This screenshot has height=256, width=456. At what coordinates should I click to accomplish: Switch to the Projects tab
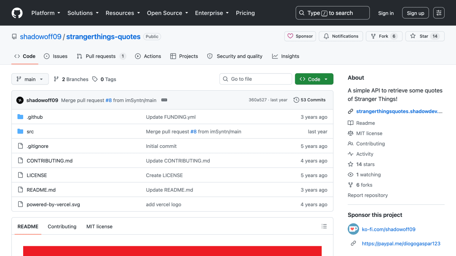tap(184, 56)
